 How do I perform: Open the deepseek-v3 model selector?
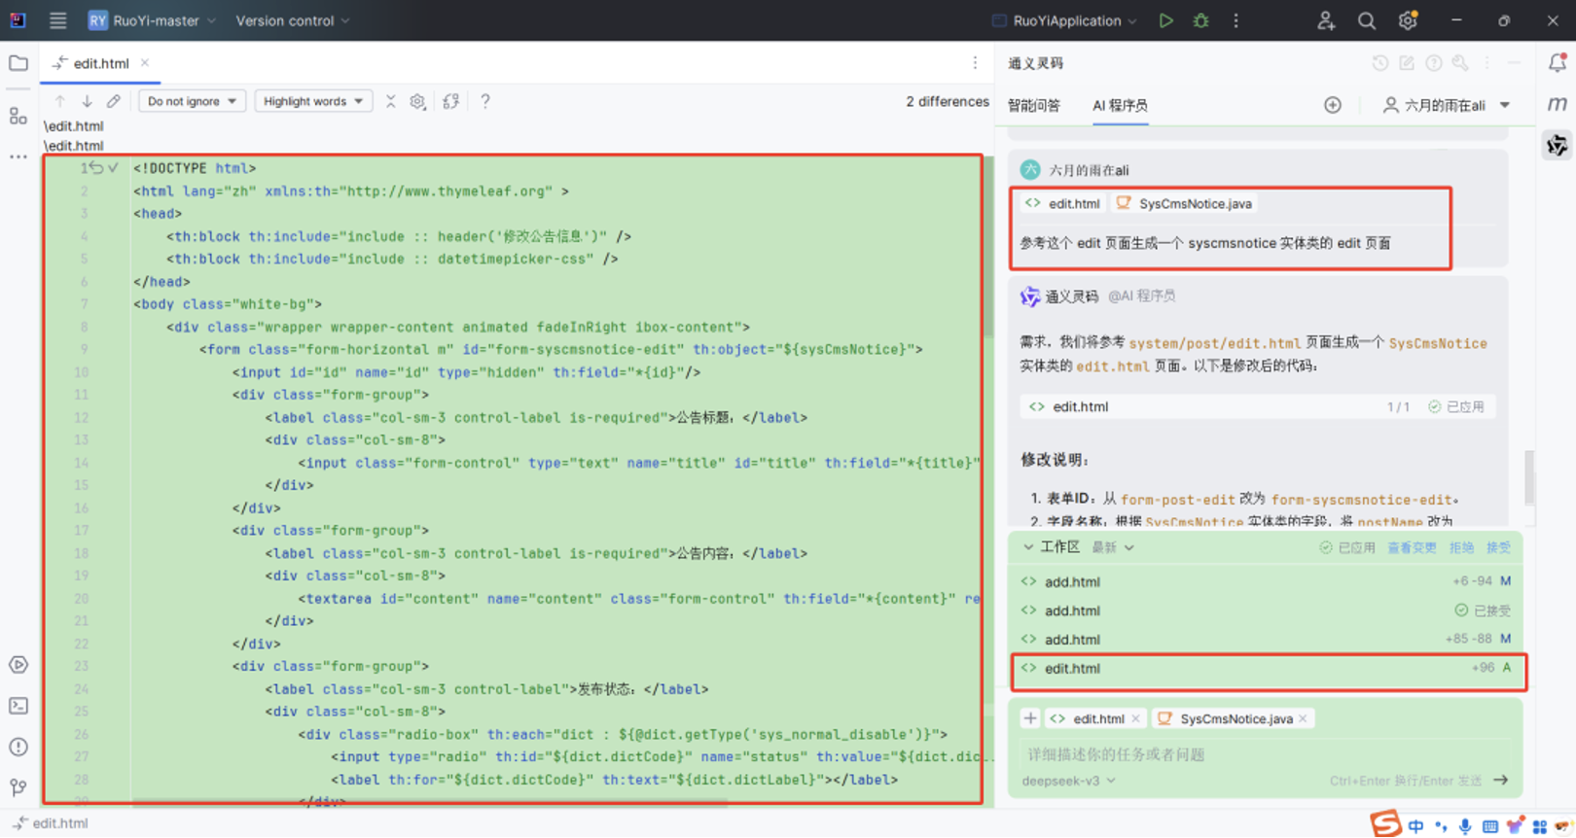pos(1068,780)
